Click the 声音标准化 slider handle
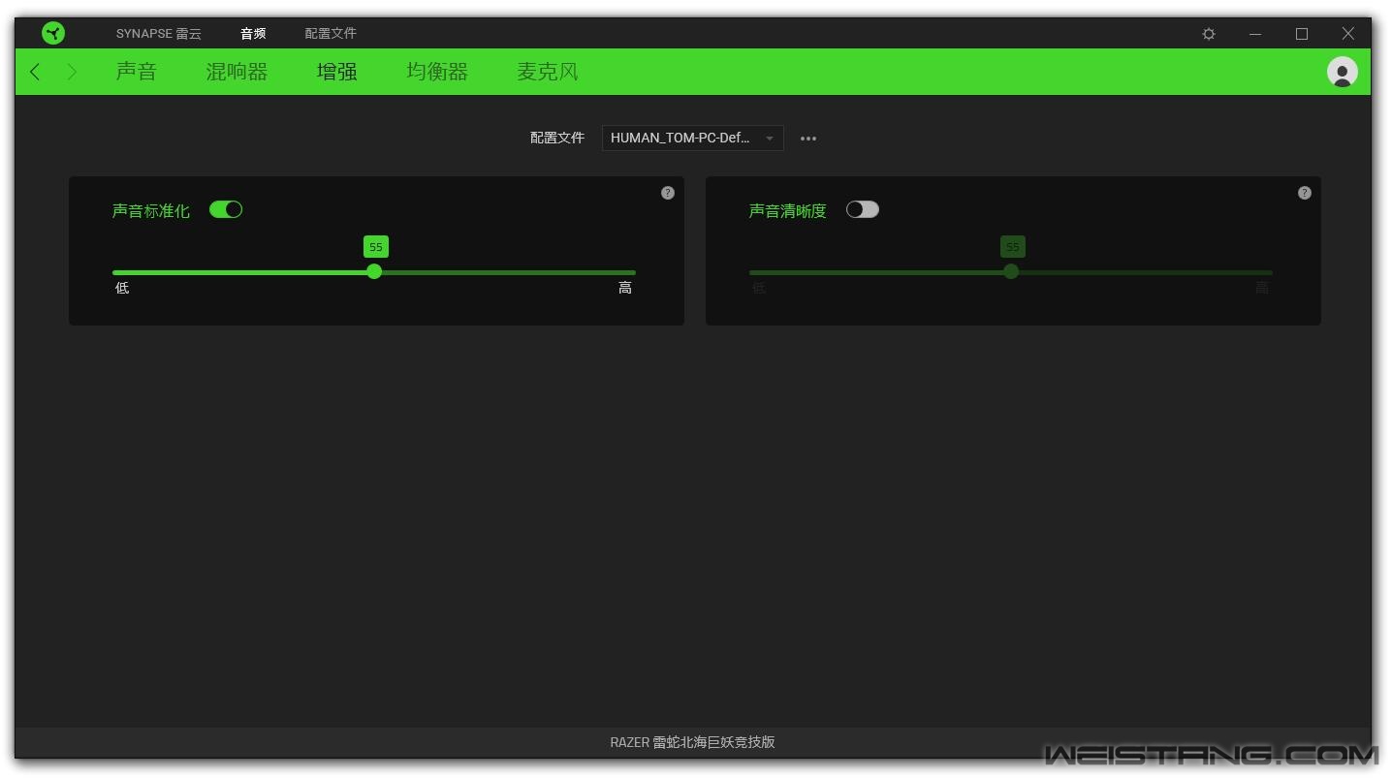 pyautogui.click(x=374, y=272)
